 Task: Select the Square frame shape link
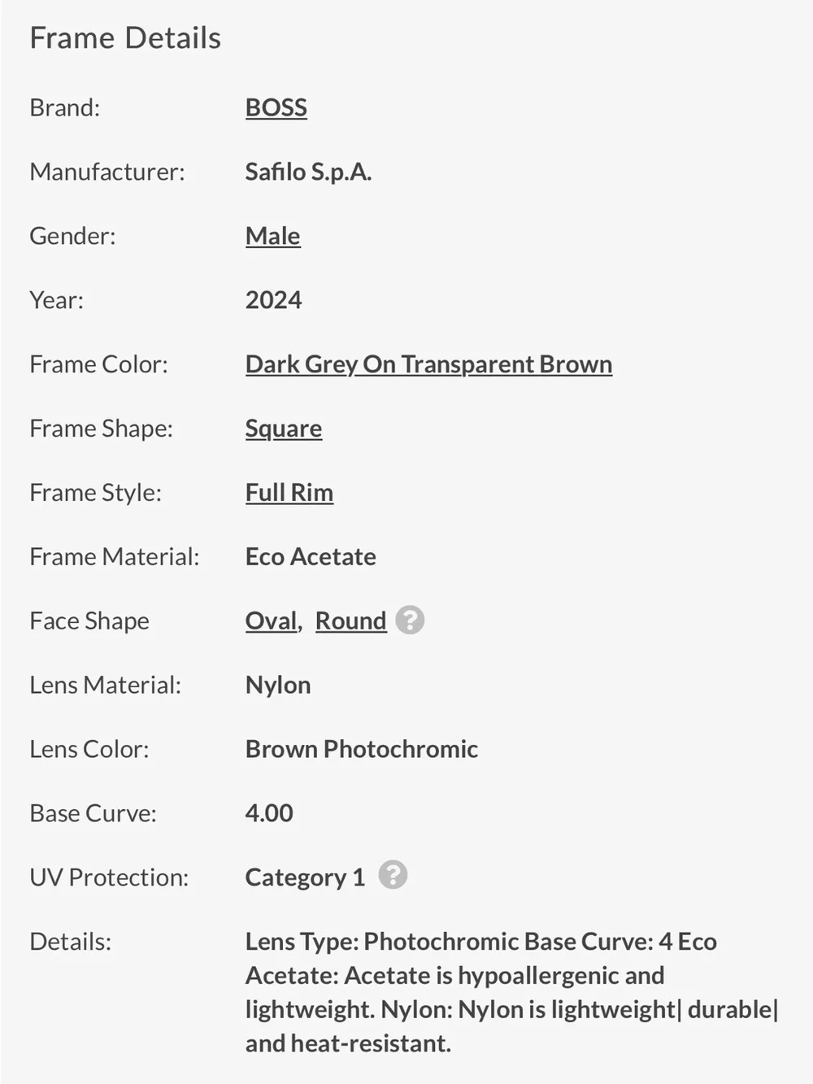click(284, 429)
